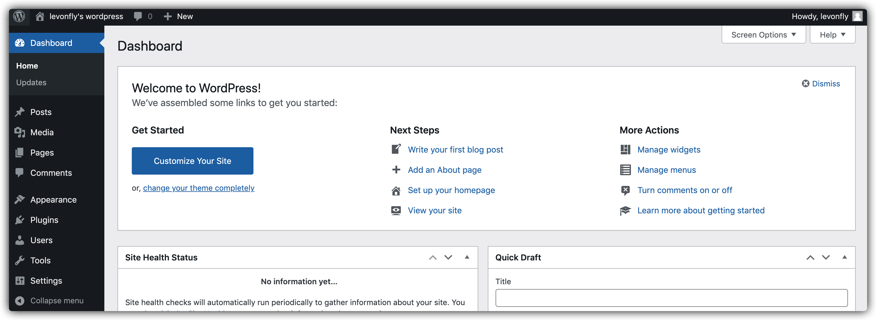Click the Appearance paintbrush icon

20,199
